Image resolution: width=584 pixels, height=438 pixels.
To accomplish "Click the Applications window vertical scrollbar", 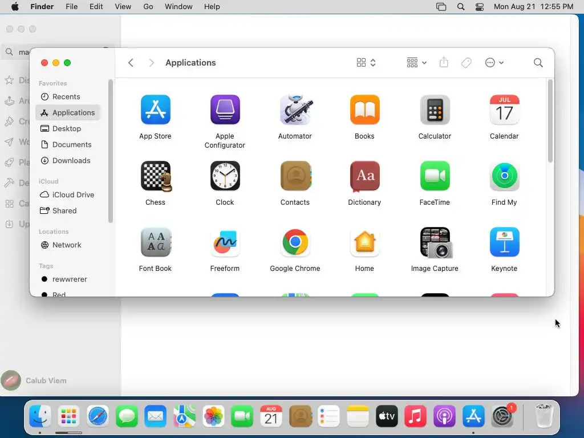I will tap(550, 121).
